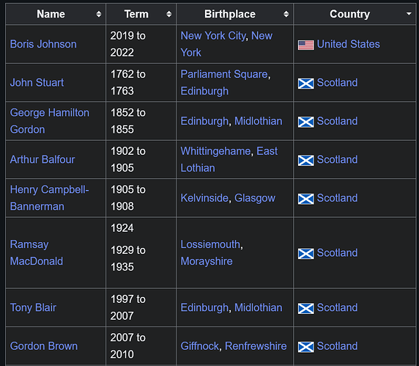Image resolution: width=419 pixels, height=366 pixels.
Task: Click Scotland flag in Tony Blair row
Action: point(305,309)
